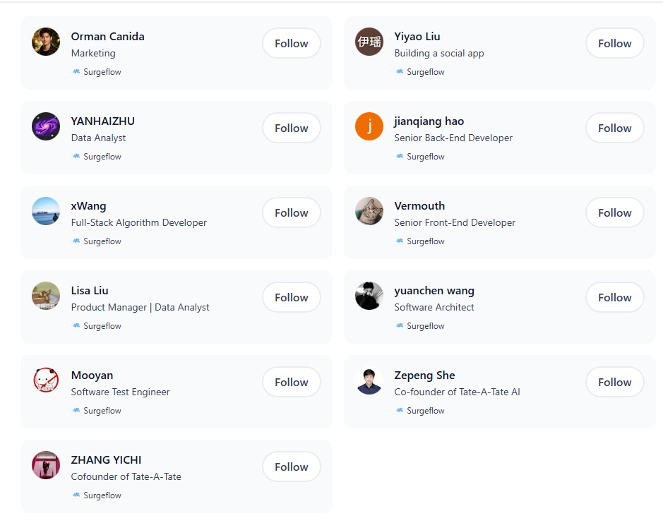
Task: Open Orman Canida's profile photo
Action: pos(46,42)
